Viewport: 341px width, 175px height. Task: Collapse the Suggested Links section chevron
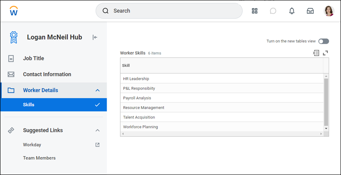point(98,130)
